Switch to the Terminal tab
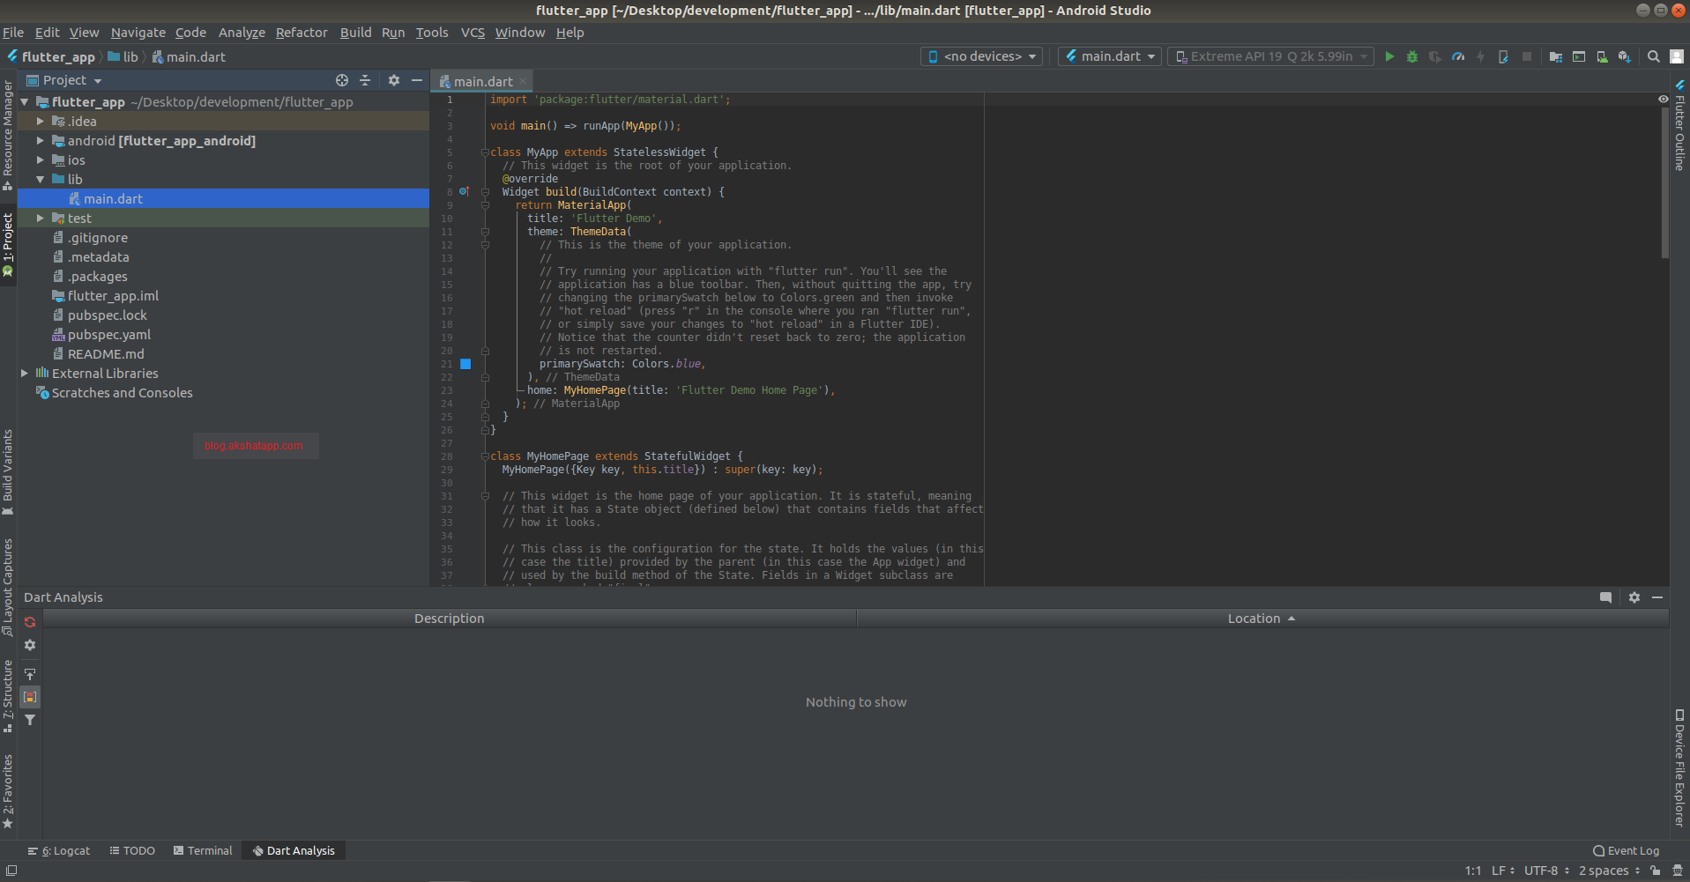Screen dimensions: 1690x882 pyautogui.click(x=203, y=850)
